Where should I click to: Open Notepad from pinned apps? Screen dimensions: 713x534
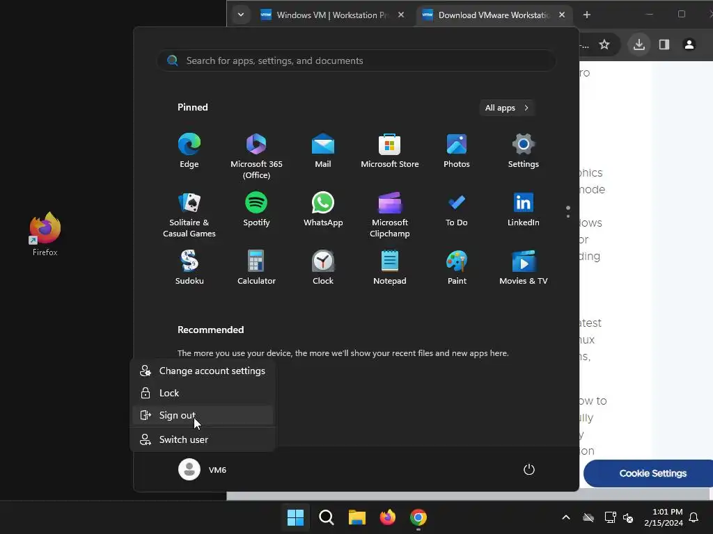point(390,268)
